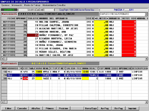Image resolution: width=149 pixels, height=111 pixels.
Task: Click the H.NETAS column header
Action: click(101, 19)
